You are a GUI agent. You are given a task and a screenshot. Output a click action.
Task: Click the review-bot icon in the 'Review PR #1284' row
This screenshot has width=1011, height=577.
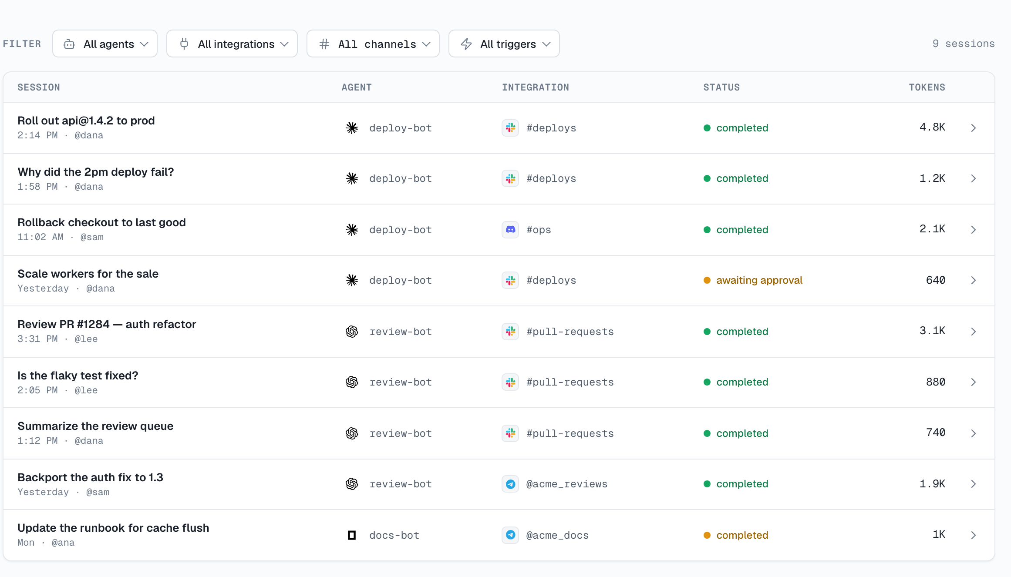click(352, 332)
